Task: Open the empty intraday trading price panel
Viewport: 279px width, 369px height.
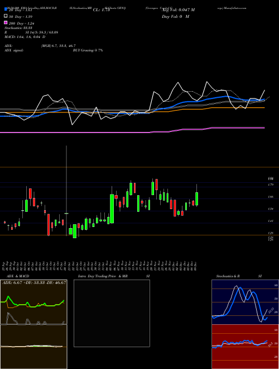Action: [x=112, y=313]
